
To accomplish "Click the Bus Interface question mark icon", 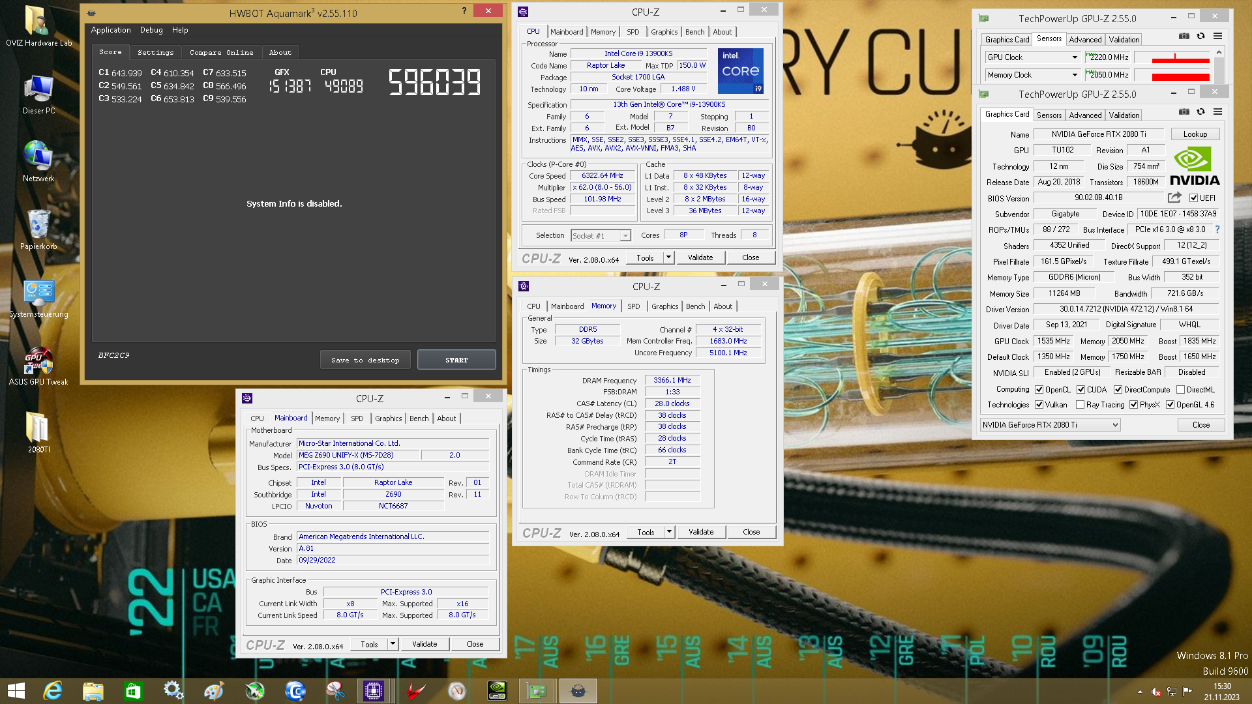I will 1217,229.
